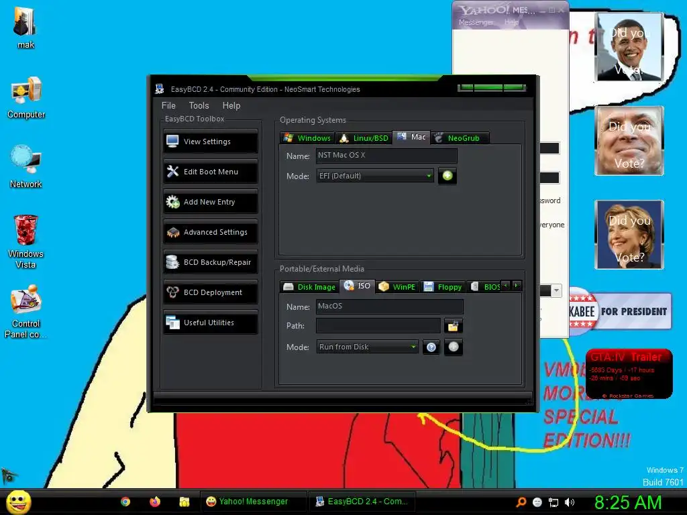Switch to Yahoo! Messenger taskbar button
Image resolution: width=687 pixels, height=515 pixels.
(253, 502)
